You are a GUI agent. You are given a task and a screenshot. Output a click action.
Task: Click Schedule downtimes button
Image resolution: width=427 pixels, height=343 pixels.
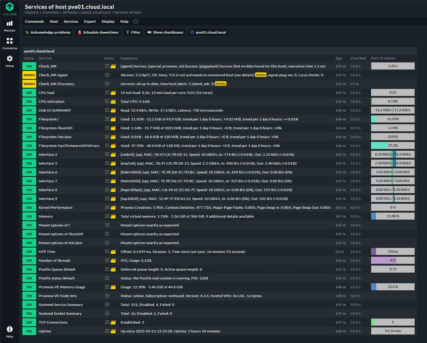coord(98,32)
